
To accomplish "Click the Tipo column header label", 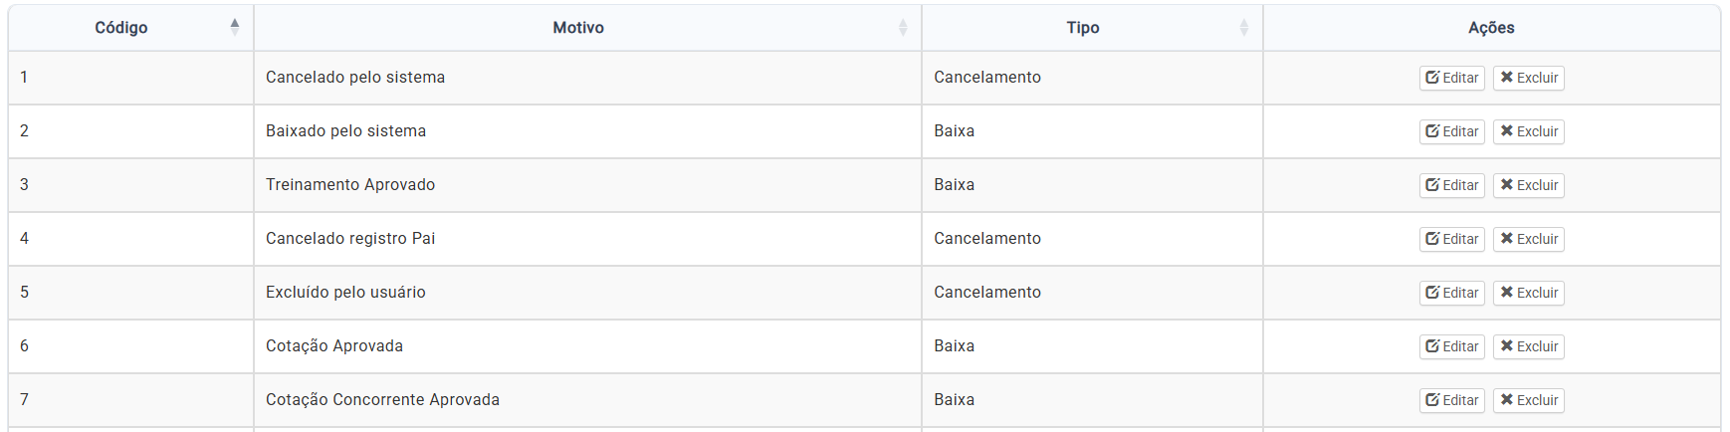I will pos(1083,28).
